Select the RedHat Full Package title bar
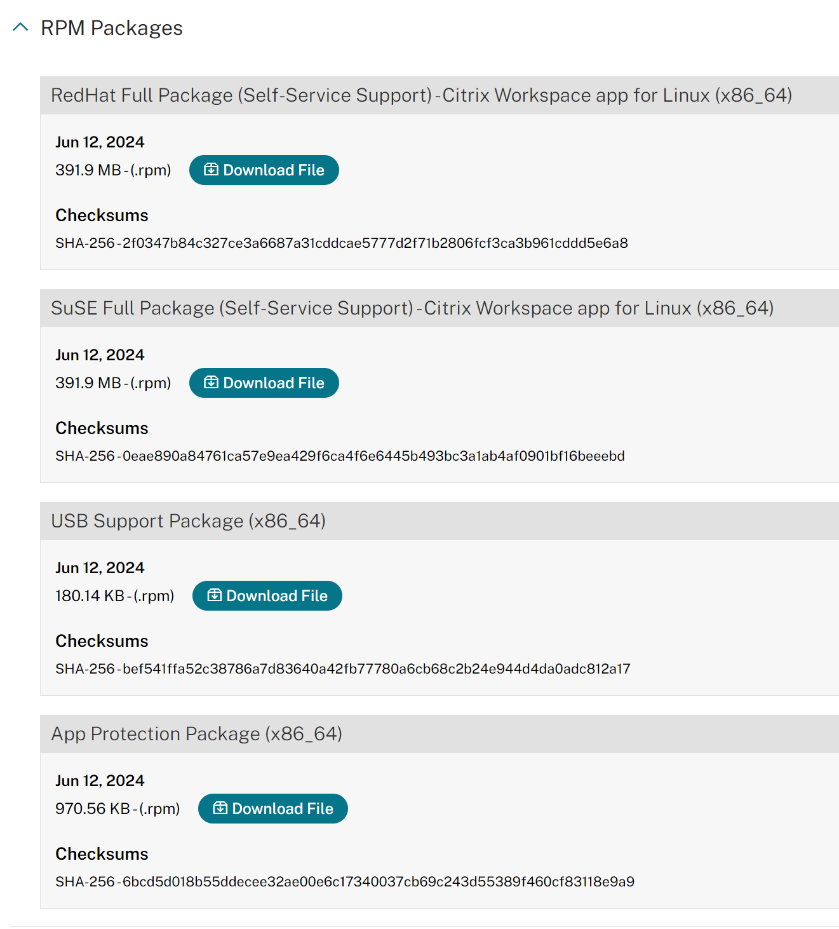Screen dimensions: 839x929 [x=421, y=95]
